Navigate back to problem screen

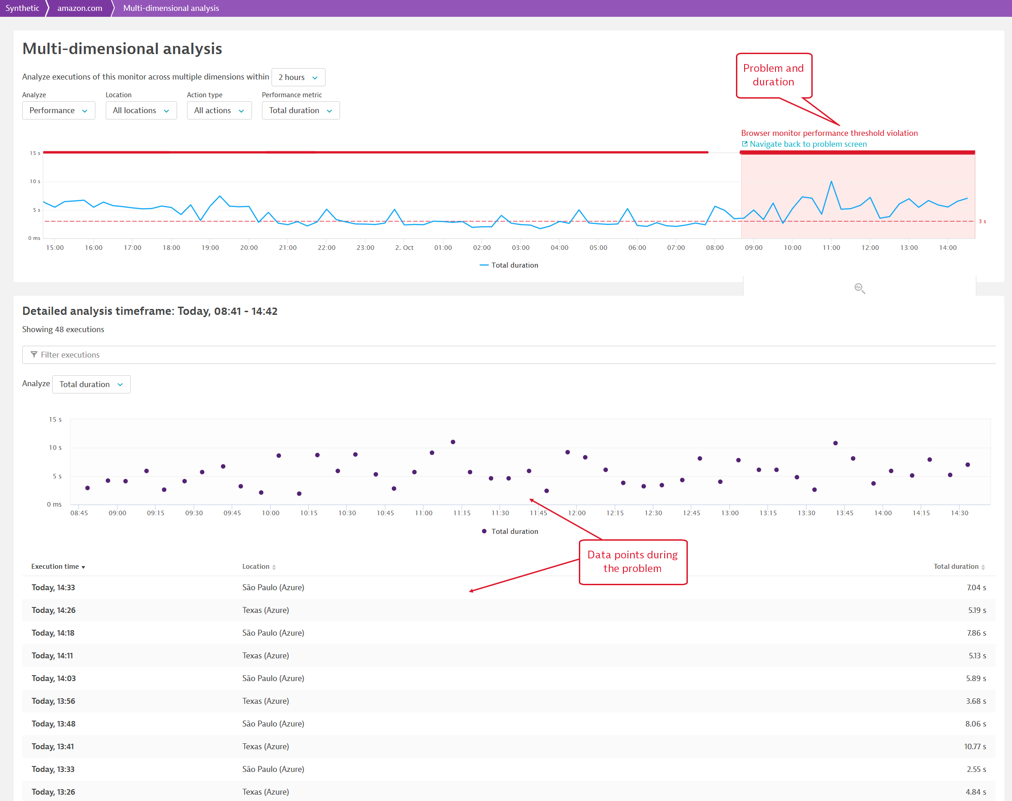808,144
